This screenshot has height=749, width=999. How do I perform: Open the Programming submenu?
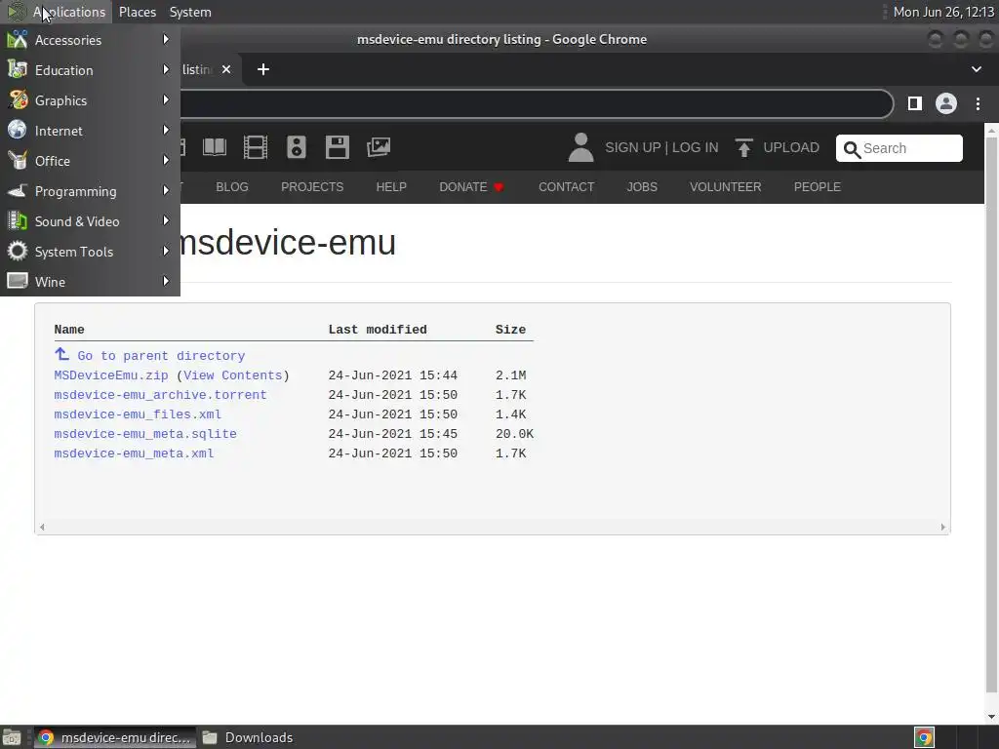click(x=90, y=191)
